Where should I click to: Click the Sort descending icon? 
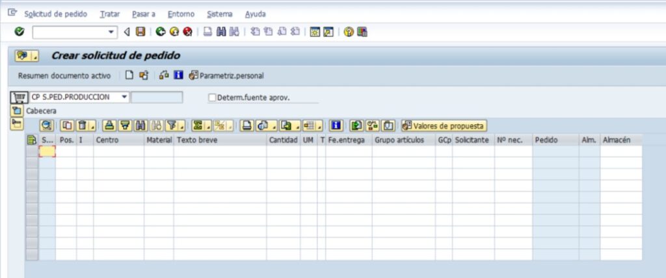[125, 125]
